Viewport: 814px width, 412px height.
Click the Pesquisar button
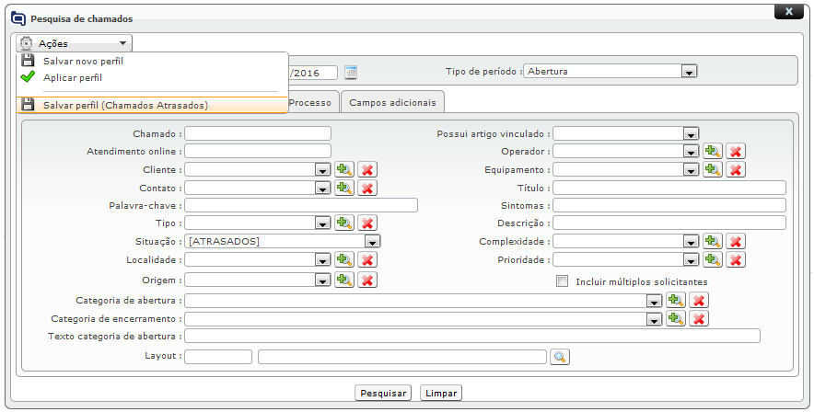tap(383, 393)
